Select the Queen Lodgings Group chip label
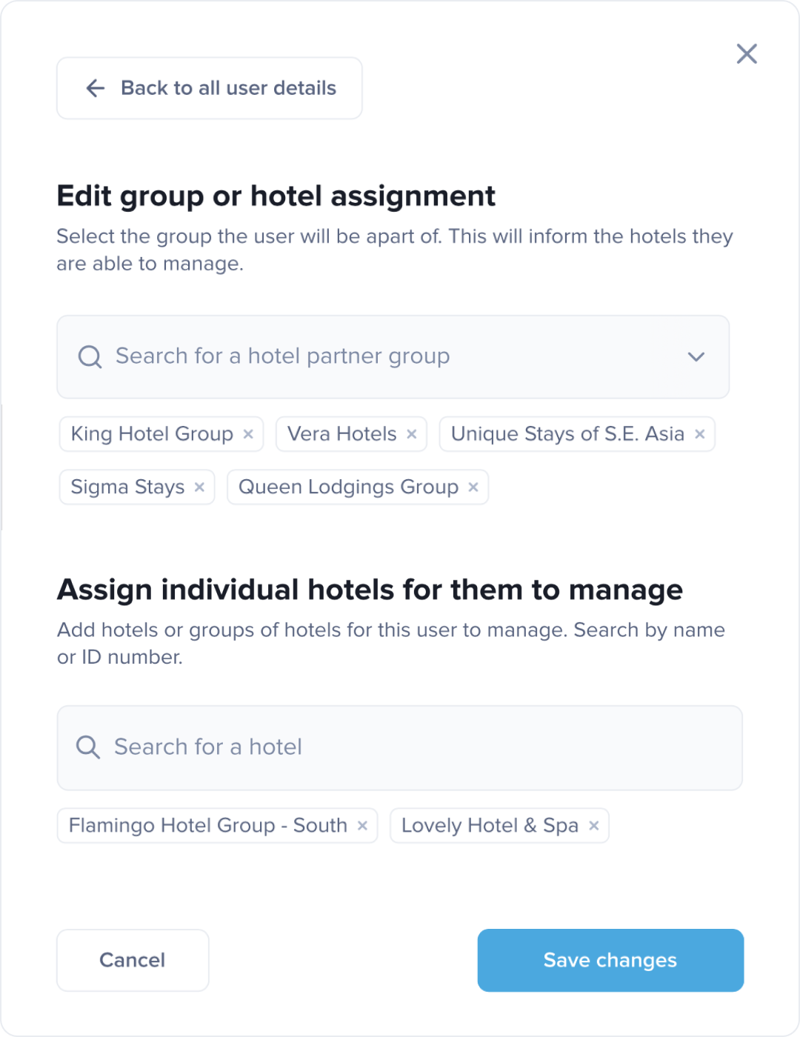This screenshot has width=800, height=1037. coord(348,487)
